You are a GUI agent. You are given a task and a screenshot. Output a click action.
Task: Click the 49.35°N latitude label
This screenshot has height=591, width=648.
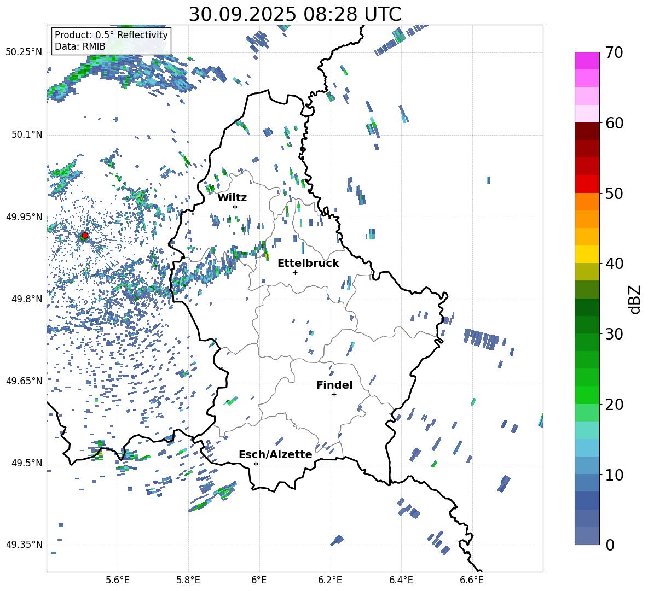click(24, 545)
